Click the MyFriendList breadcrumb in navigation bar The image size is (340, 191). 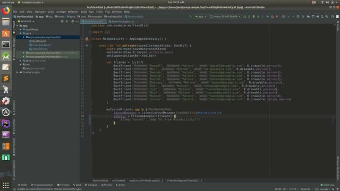click(x=23, y=16)
